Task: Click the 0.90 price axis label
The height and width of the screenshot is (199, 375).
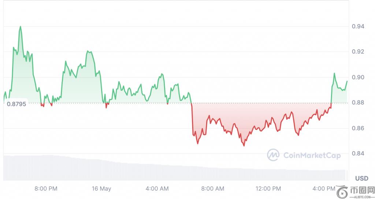Action: pos(357,77)
